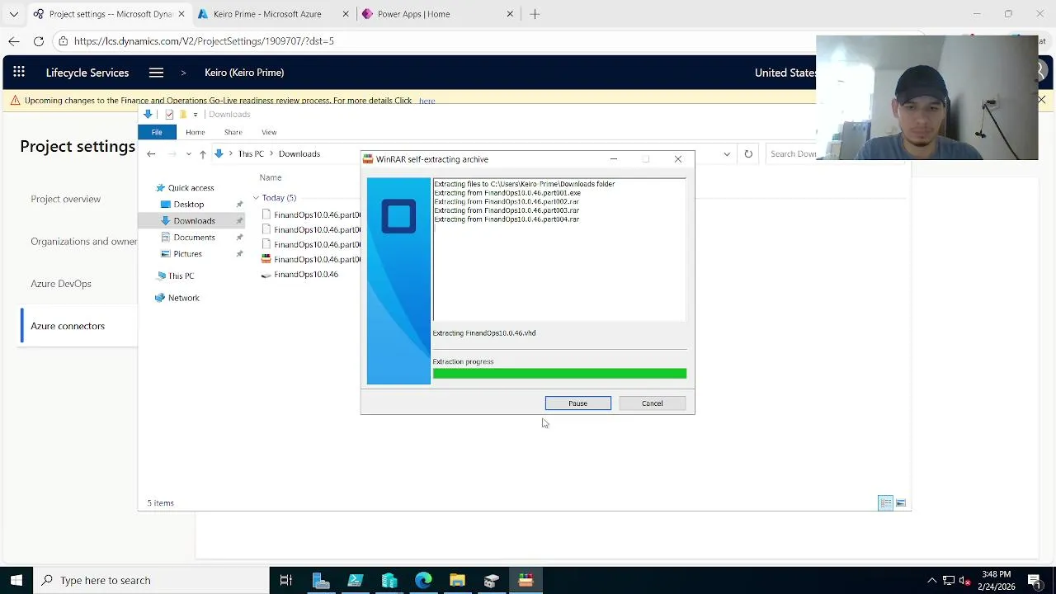Select Documents in the navigation pane
Screen dimensions: 1056x594
(194, 238)
